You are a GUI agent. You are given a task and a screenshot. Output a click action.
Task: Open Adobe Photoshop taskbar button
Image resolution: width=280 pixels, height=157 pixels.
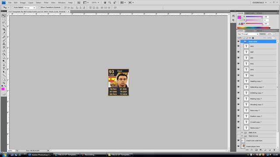[40, 155]
